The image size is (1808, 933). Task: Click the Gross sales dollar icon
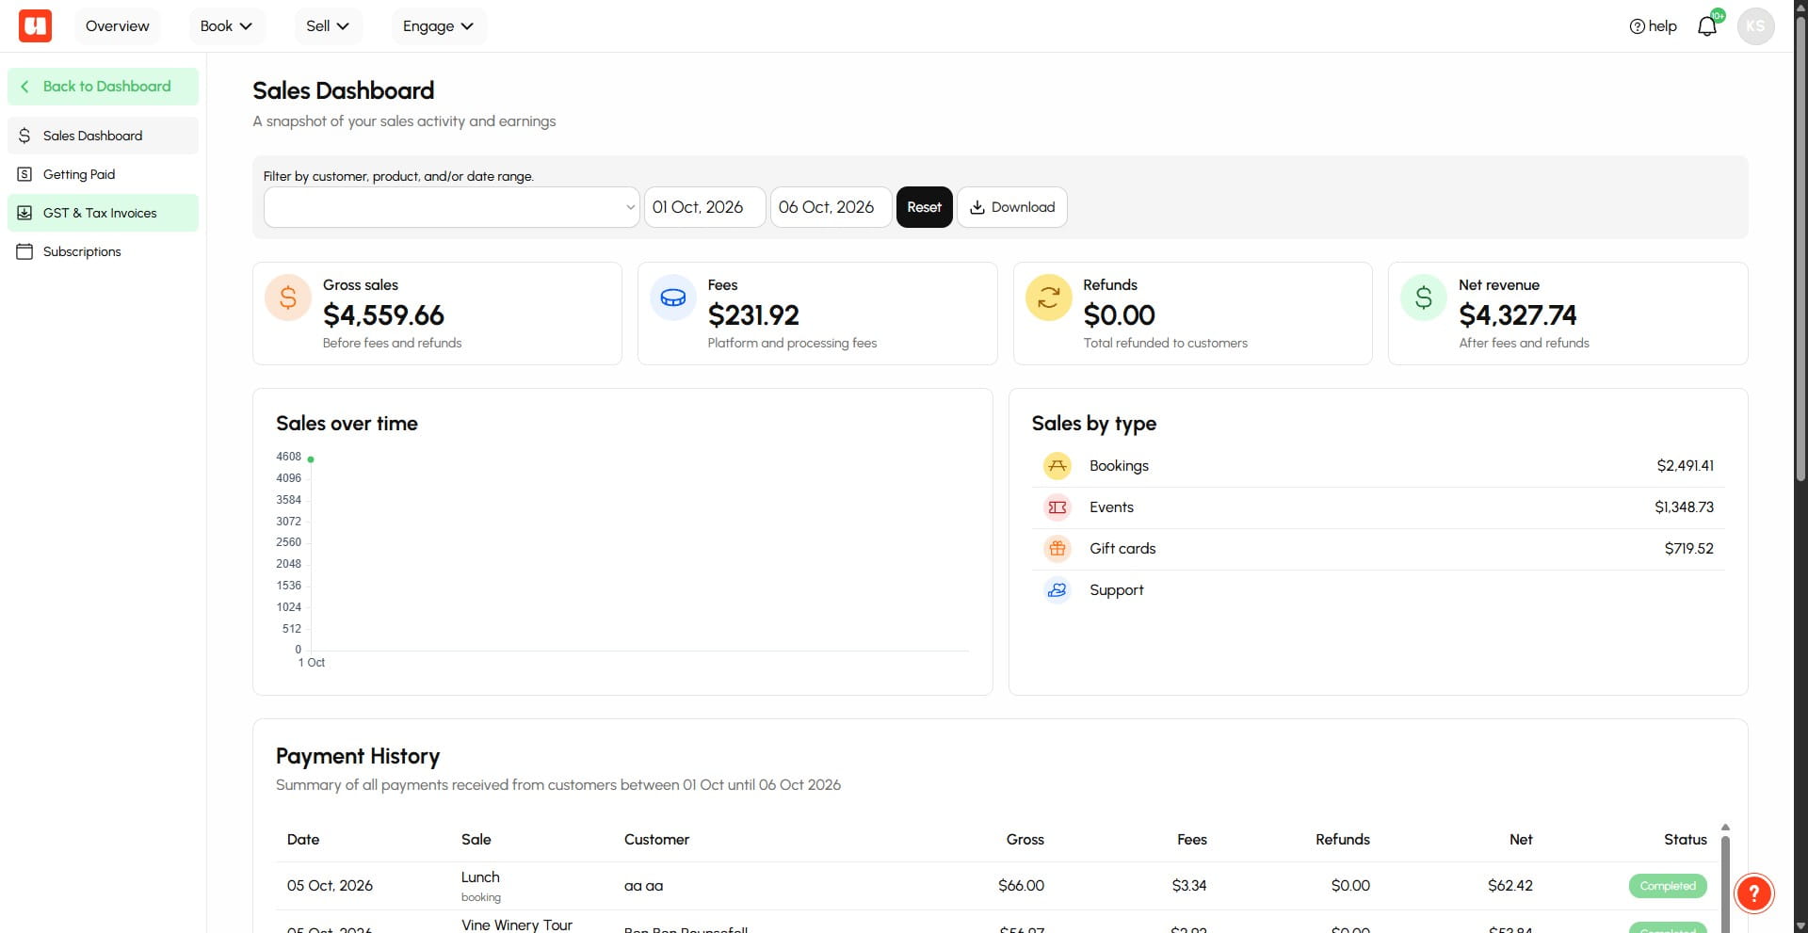[288, 298]
